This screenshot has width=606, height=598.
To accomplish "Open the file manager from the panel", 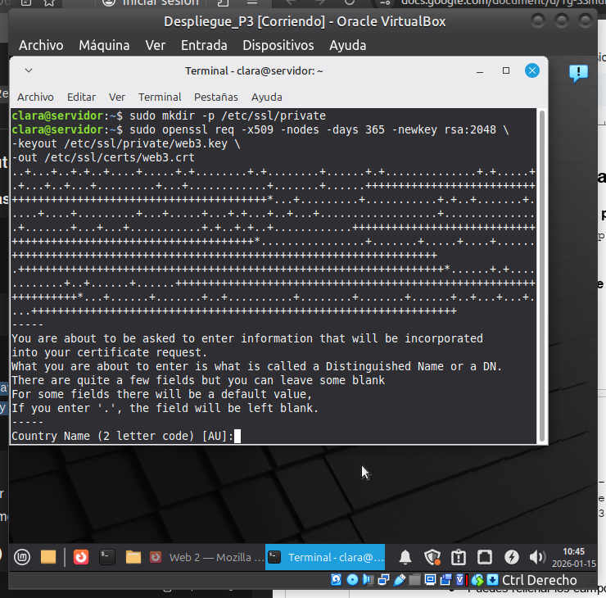I will coord(48,558).
